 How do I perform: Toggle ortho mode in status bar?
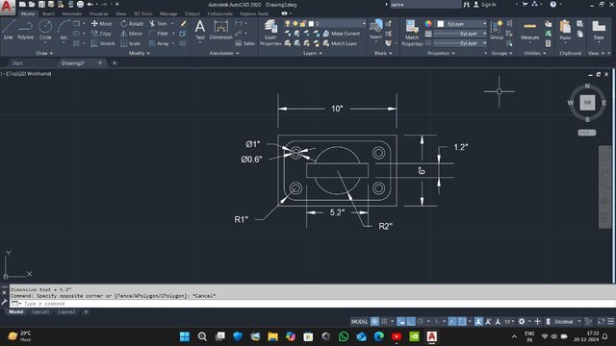coord(411,322)
